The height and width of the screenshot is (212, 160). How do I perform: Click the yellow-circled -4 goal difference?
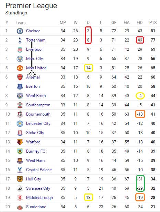(x=140, y=96)
